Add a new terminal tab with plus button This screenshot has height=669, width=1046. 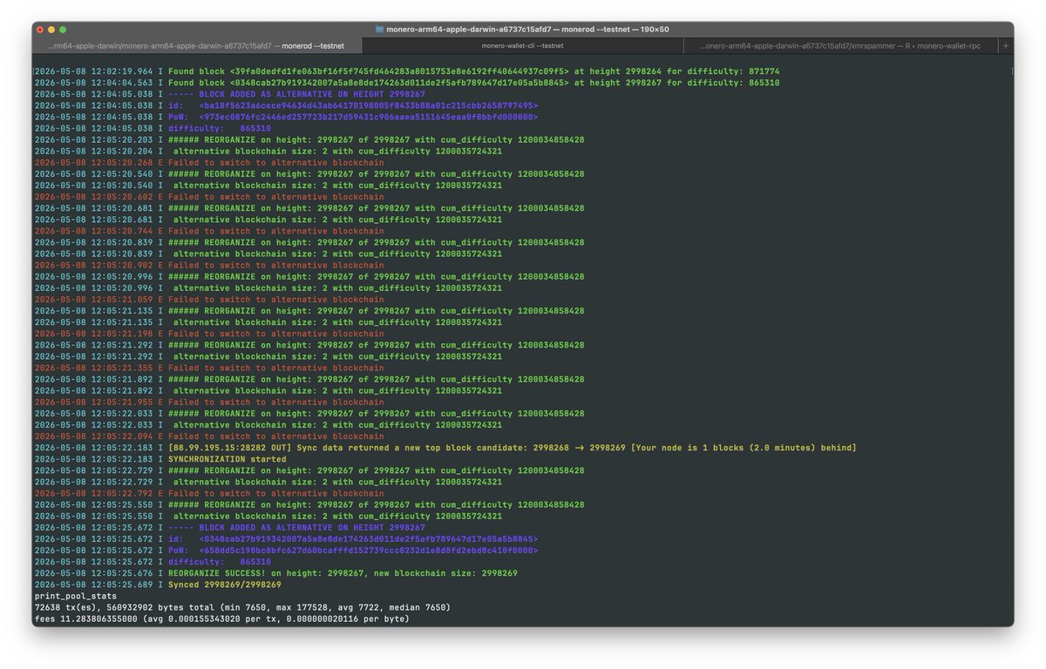[1006, 45]
